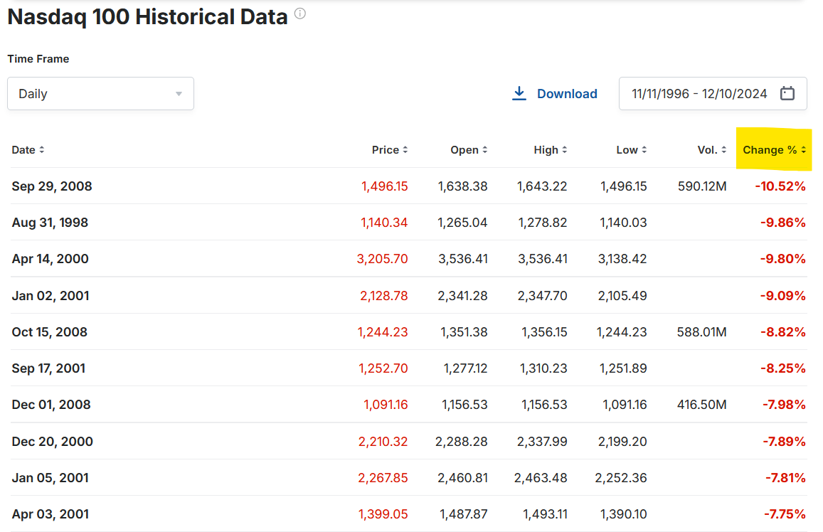Select the Sep 29, 2008 date cell
Viewport: 823px width, 532px height.
tap(52, 186)
